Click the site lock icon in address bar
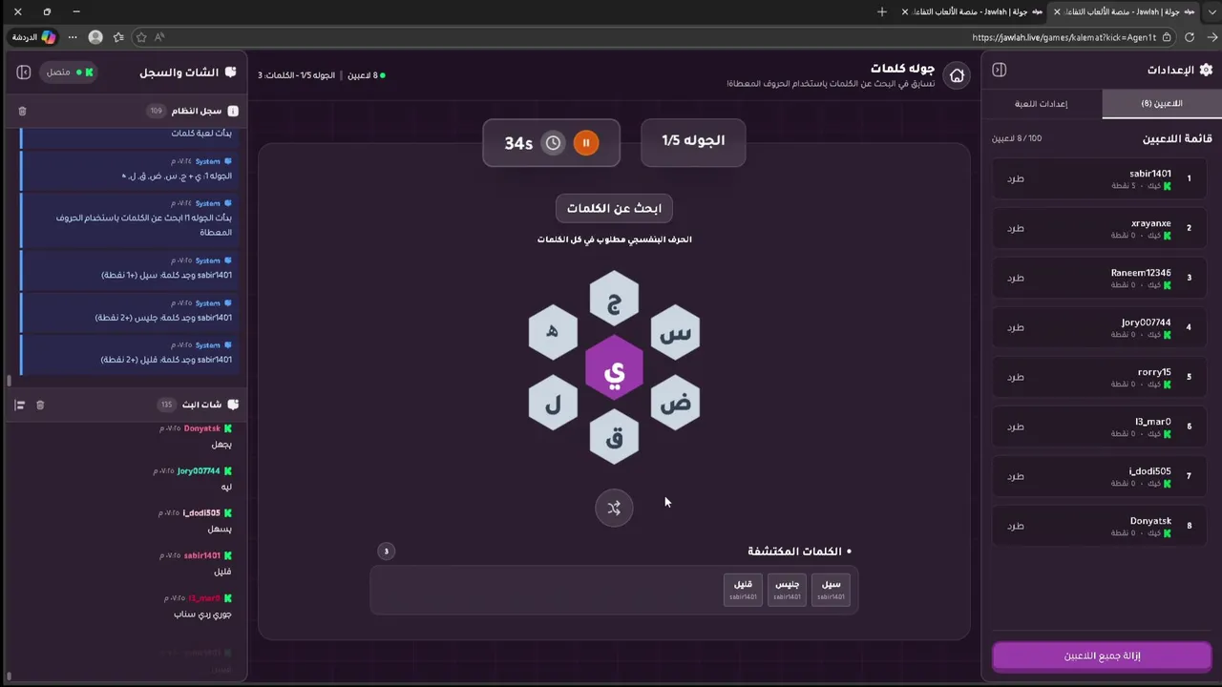This screenshot has width=1222, height=687. pos(1167,37)
